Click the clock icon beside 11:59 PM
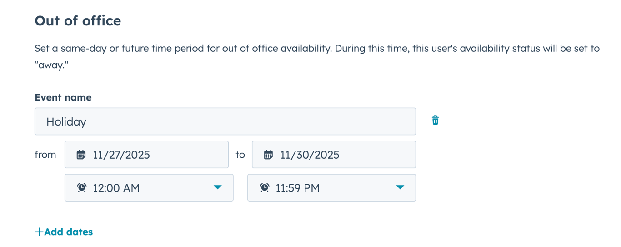The image size is (621, 247). [265, 187]
